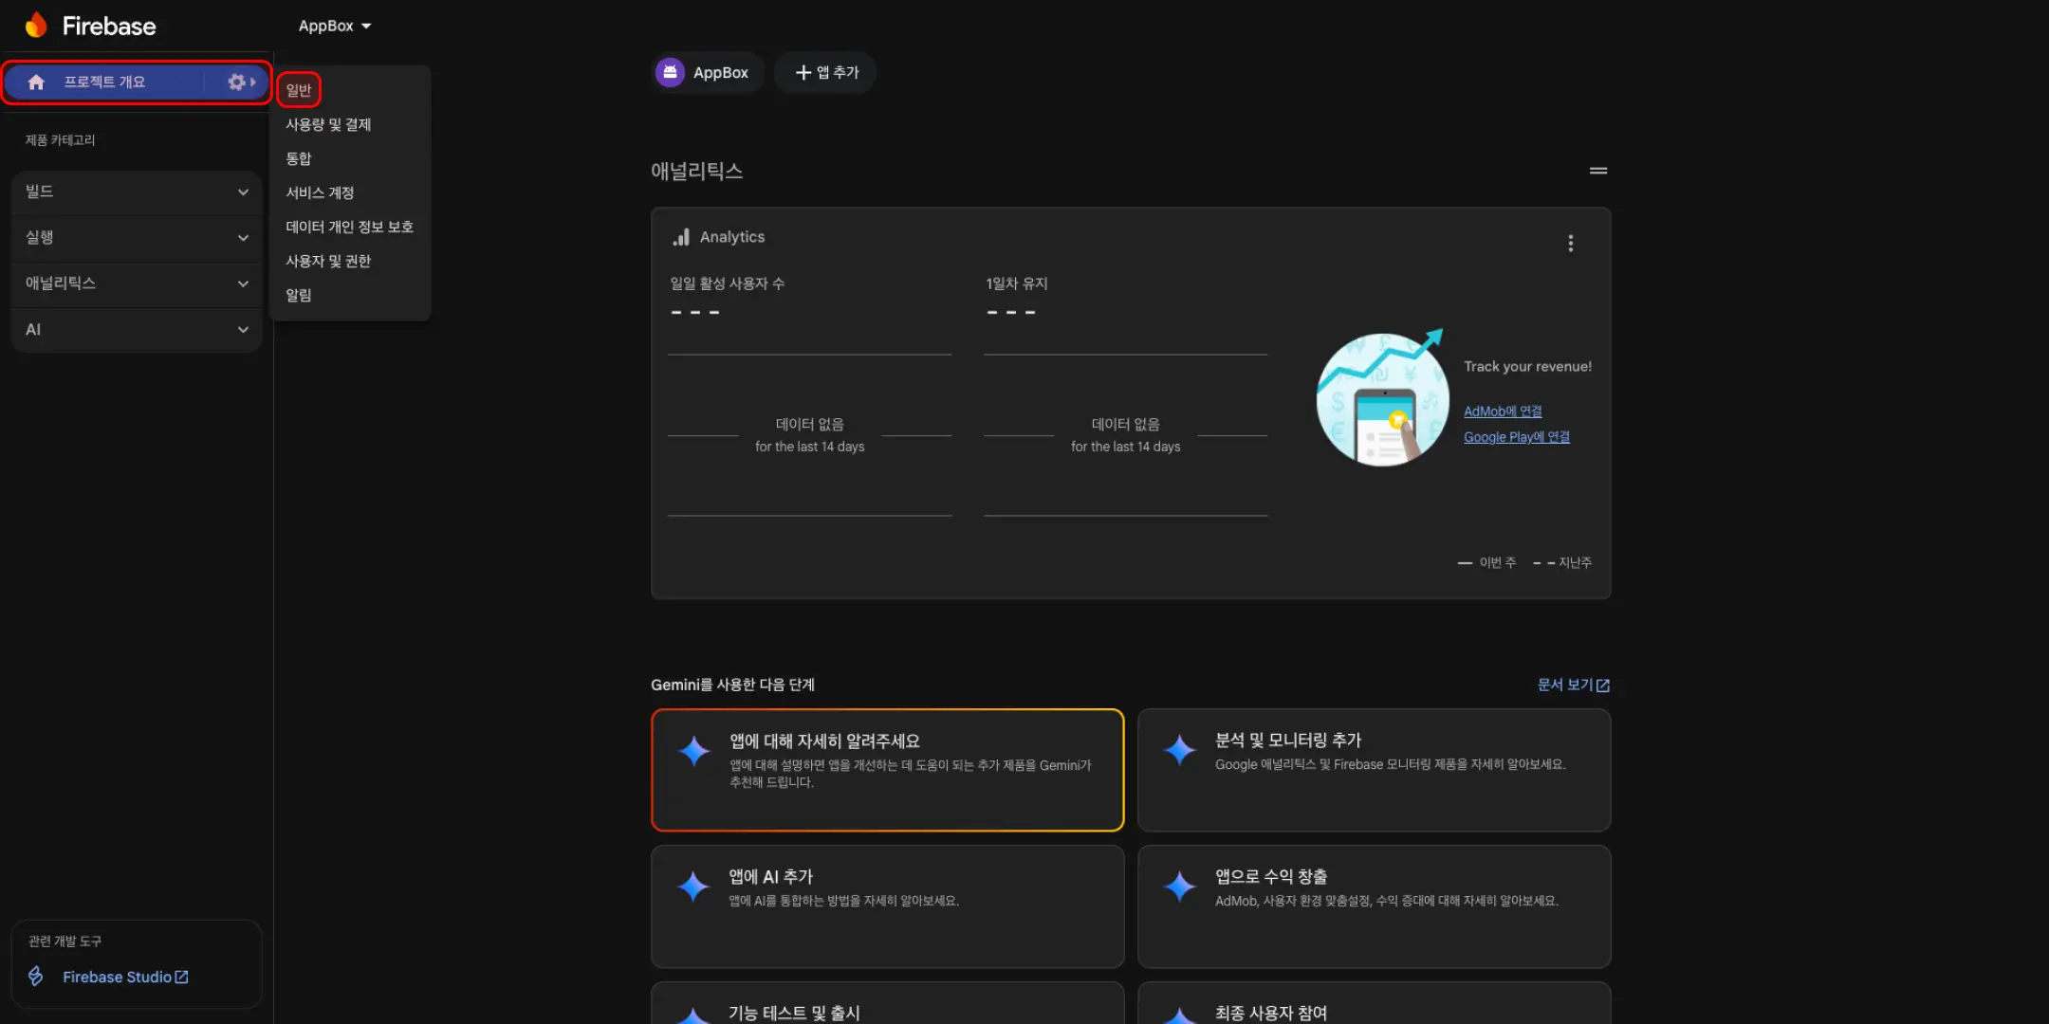Expand the 빌드 category
Viewport: 2049px width, 1024px height.
(137, 192)
